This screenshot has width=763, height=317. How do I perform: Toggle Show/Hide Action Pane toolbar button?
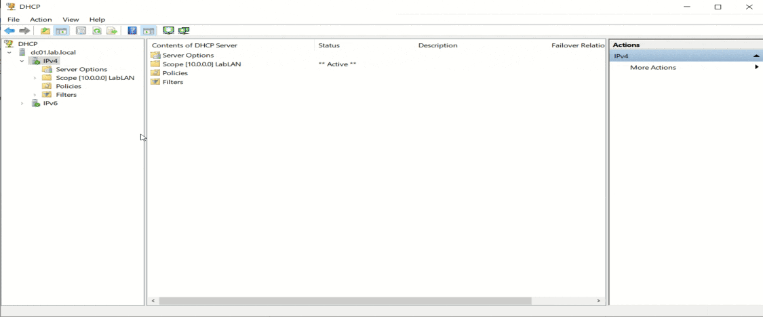pyautogui.click(x=149, y=30)
